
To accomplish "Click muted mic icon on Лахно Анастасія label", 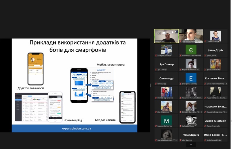I will (x=205, y=126).
